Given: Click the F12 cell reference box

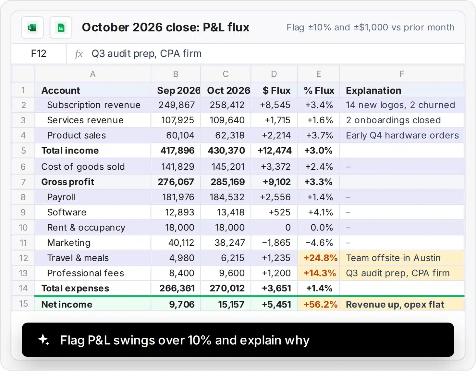Looking at the screenshot, I should (x=39, y=53).
